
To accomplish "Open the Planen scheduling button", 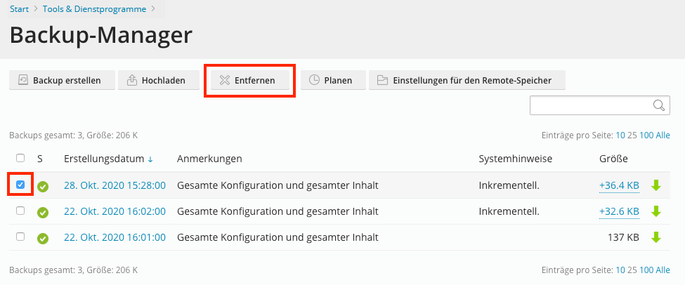I will click(331, 80).
